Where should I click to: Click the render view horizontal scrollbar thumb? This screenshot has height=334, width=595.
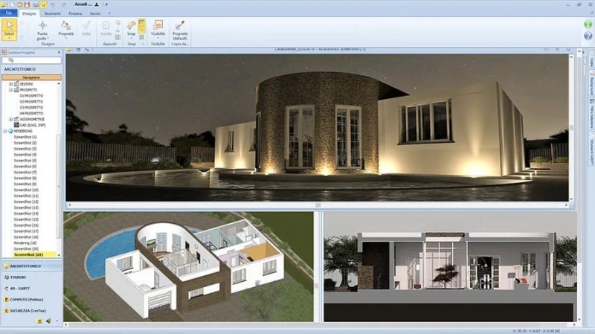click(x=318, y=205)
